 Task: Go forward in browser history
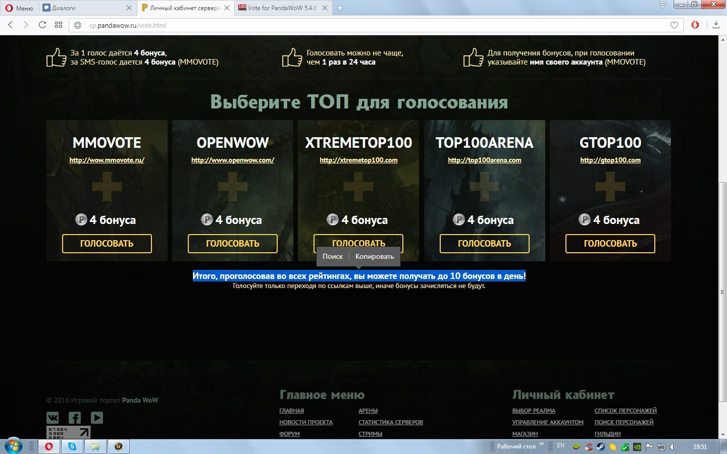pos(26,25)
